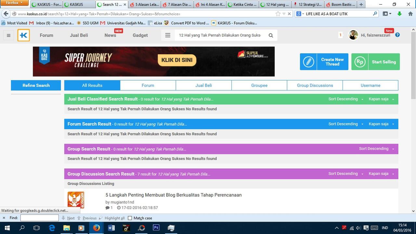The width and height of the screenshot is (416, 234).
Task: Open a new tab with plus button
Action: tap(361, 5)
